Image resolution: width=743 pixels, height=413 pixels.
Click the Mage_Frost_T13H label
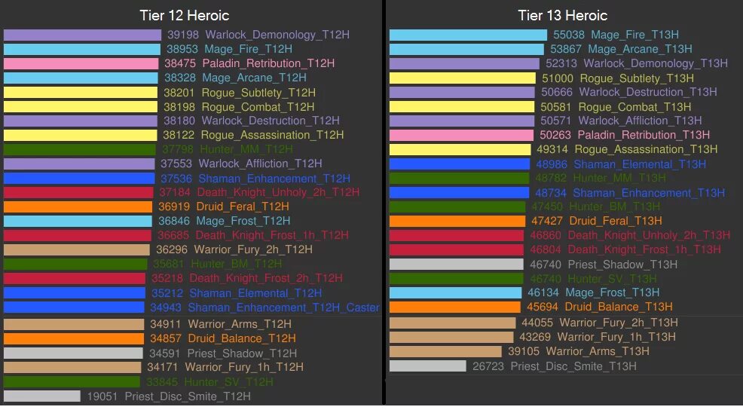[x=612, y=292]
